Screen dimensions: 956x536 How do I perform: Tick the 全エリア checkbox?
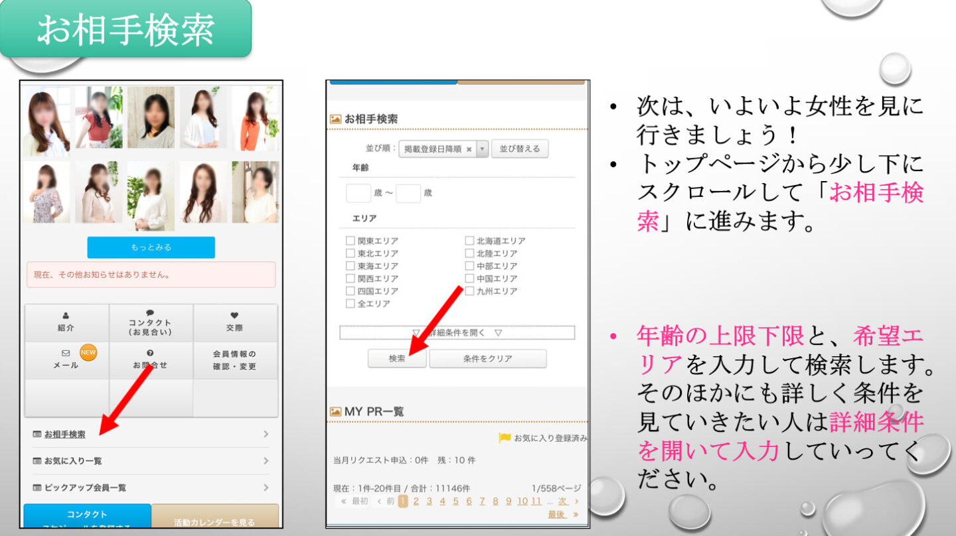[351, 304]
